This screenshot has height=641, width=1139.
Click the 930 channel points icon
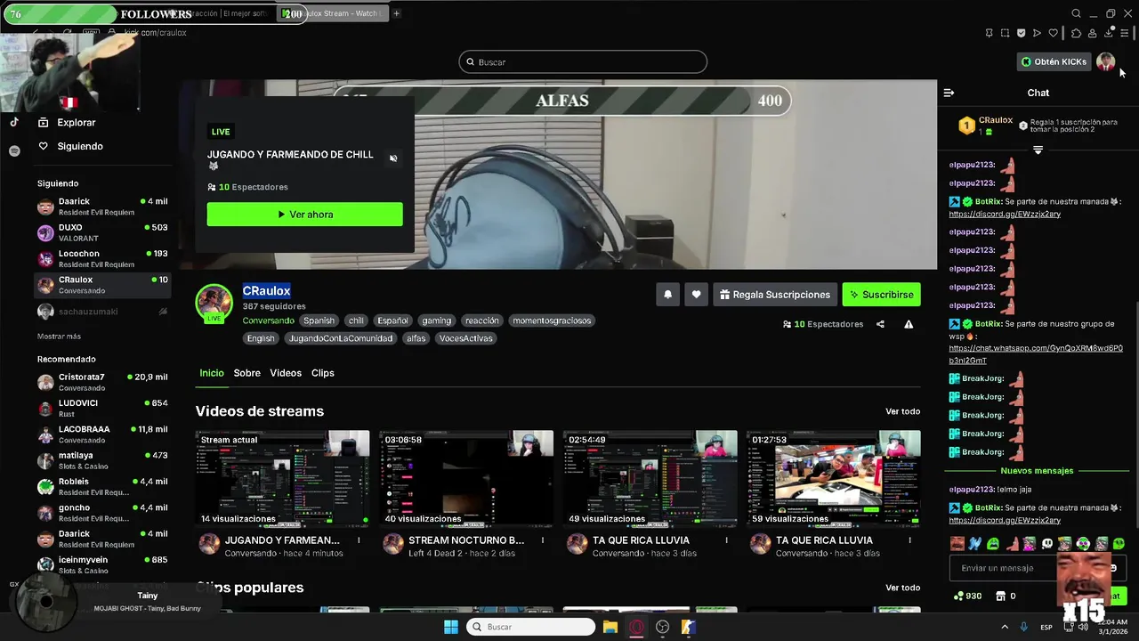[x=958, y=596]
